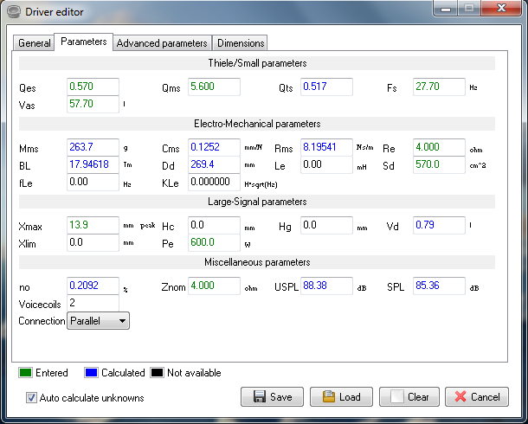This screenshot has height=424, width=528.
Task: Focus the Xlim field
Action: click(93, 242)
